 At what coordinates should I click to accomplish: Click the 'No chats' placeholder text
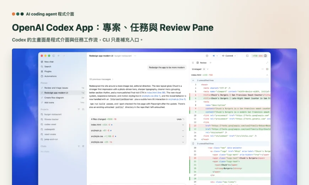pyautogui.click(x=45, y=152)
